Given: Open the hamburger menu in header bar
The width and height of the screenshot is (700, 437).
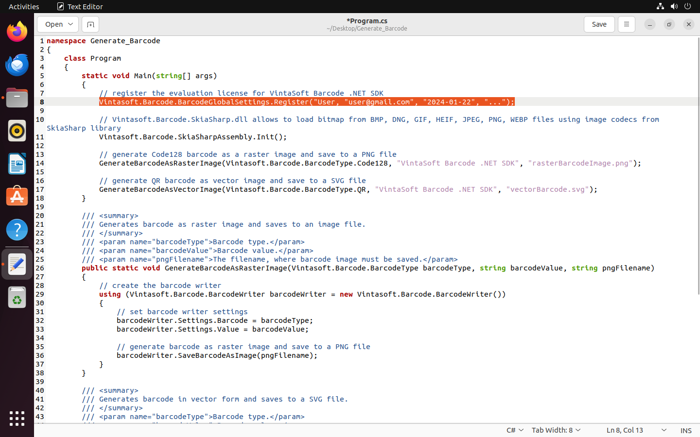Looking at the screenshot, I should (x=626, y=24).
